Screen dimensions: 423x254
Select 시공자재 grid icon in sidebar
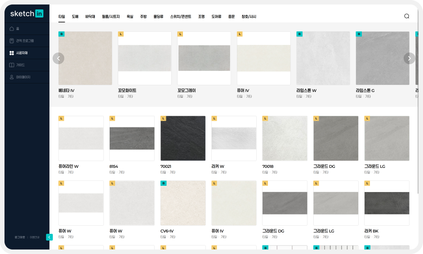point(12,53)
